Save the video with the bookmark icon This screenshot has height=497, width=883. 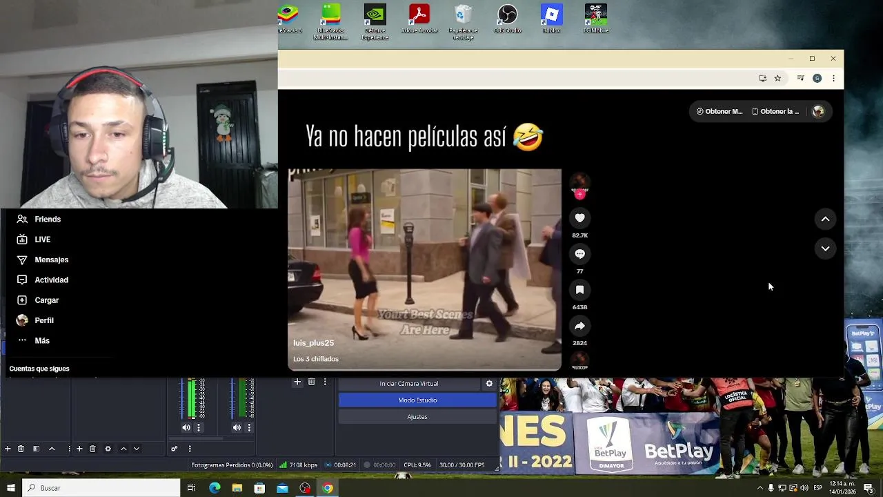tap(579, 290)
